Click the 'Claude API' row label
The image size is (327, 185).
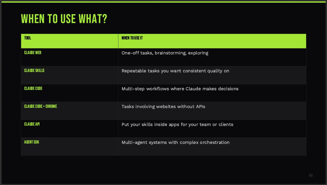click(x=32, y=124)
